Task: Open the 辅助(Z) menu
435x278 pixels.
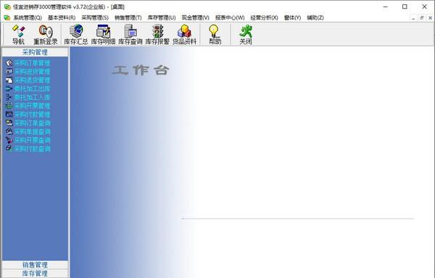Action: 315,17
